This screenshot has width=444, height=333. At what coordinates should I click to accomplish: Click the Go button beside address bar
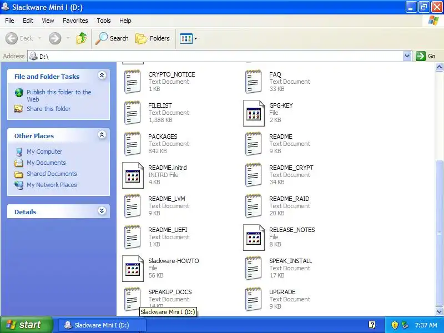(x=426, y=56)
